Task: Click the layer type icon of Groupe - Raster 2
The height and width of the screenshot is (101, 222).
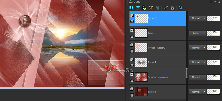Action: pos(132,45)
